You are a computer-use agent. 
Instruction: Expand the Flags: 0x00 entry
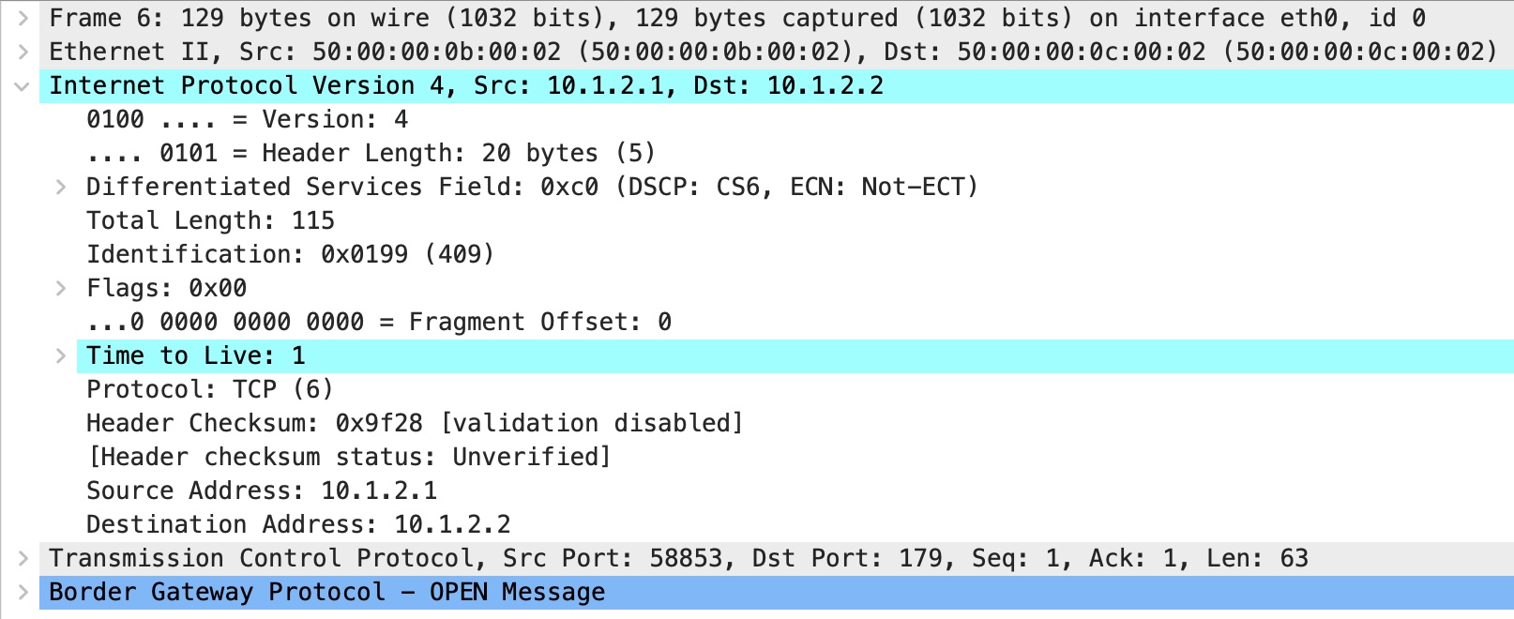61,288
